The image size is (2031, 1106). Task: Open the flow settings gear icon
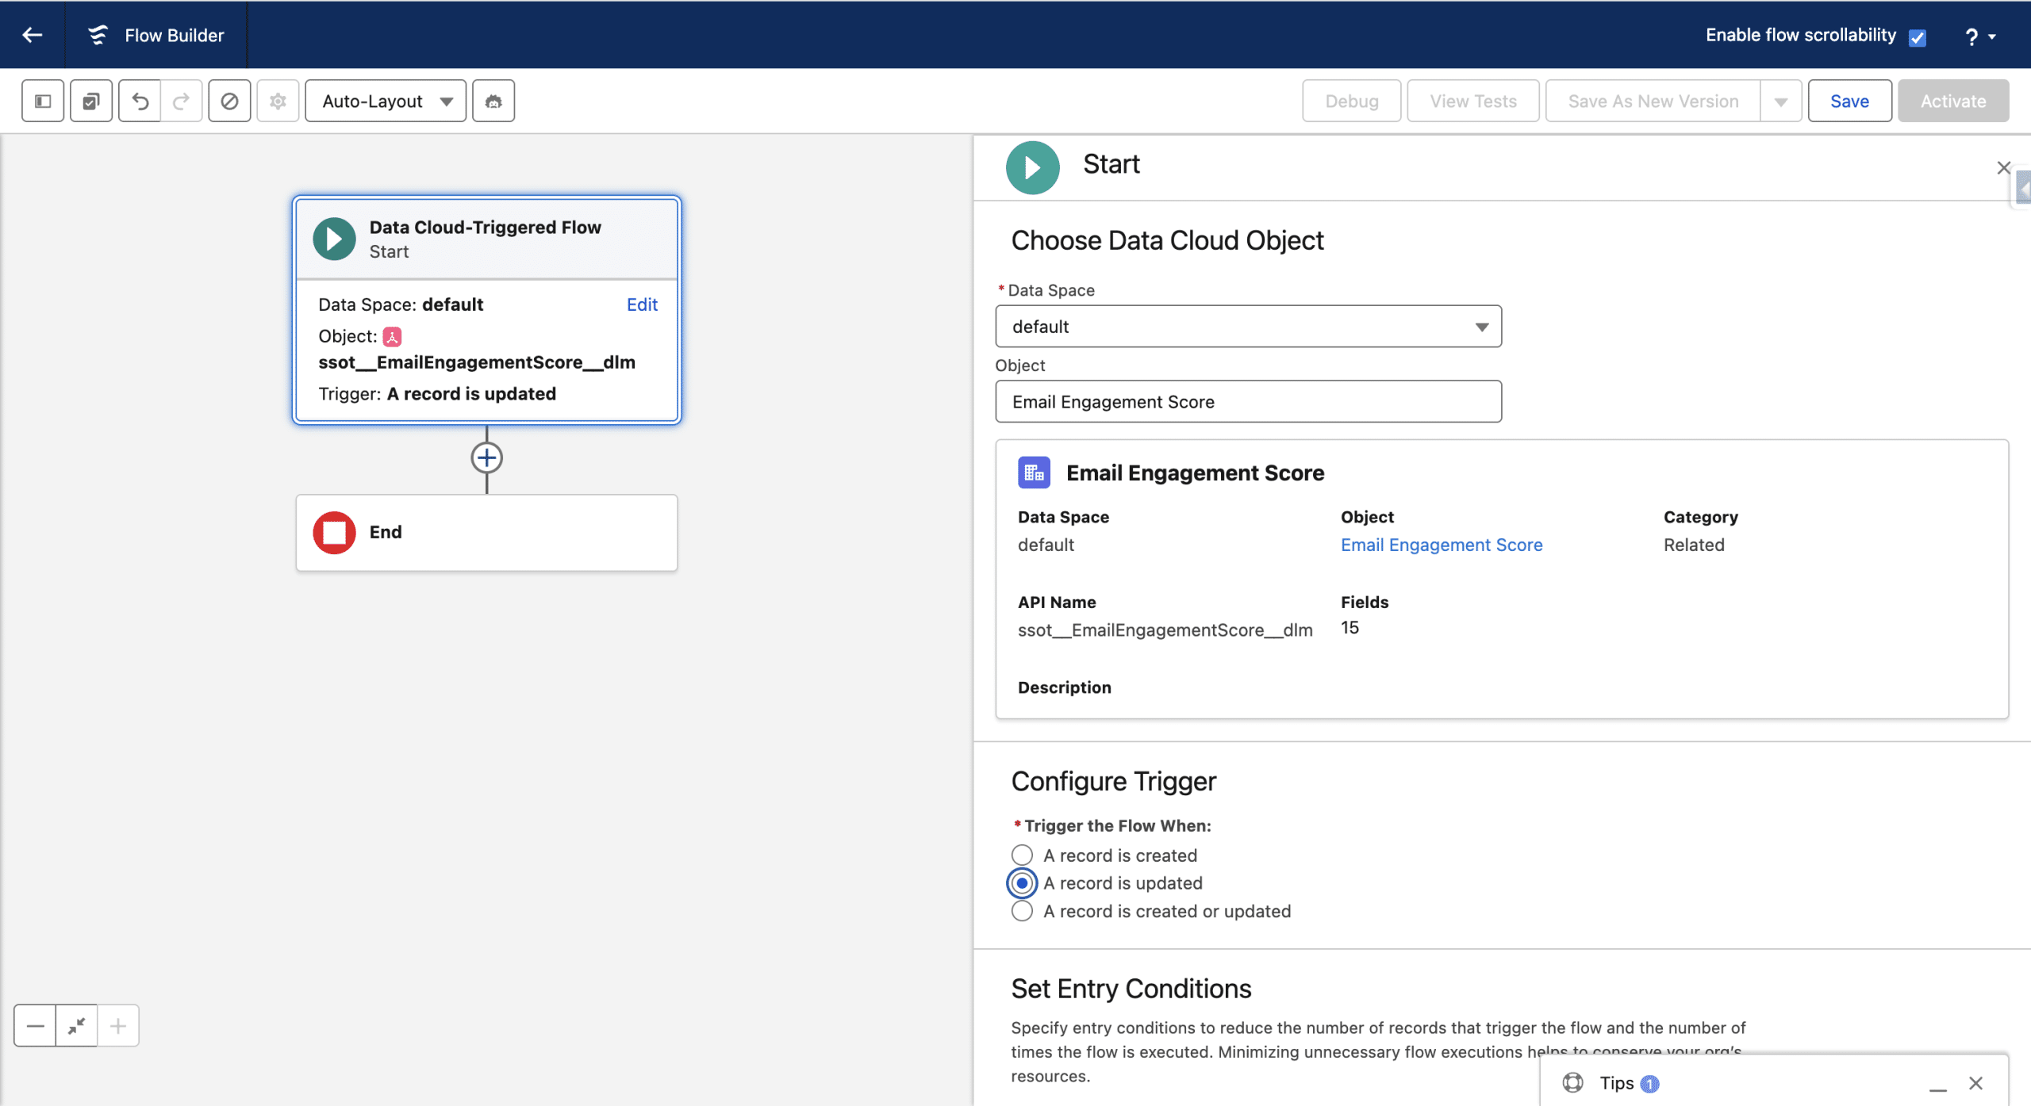point(278,101)
